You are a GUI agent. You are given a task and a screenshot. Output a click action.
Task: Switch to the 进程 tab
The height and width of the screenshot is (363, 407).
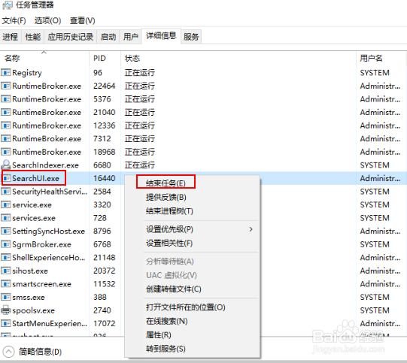pyautogui.click(x=11, y=37)
